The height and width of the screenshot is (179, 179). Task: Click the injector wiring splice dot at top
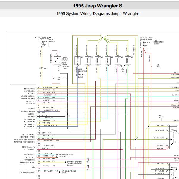click(x=103, y=38)
